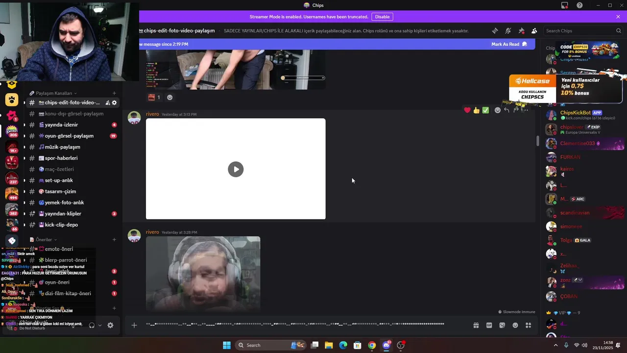Open set-up-anlık channel

(x=72, y=180)
